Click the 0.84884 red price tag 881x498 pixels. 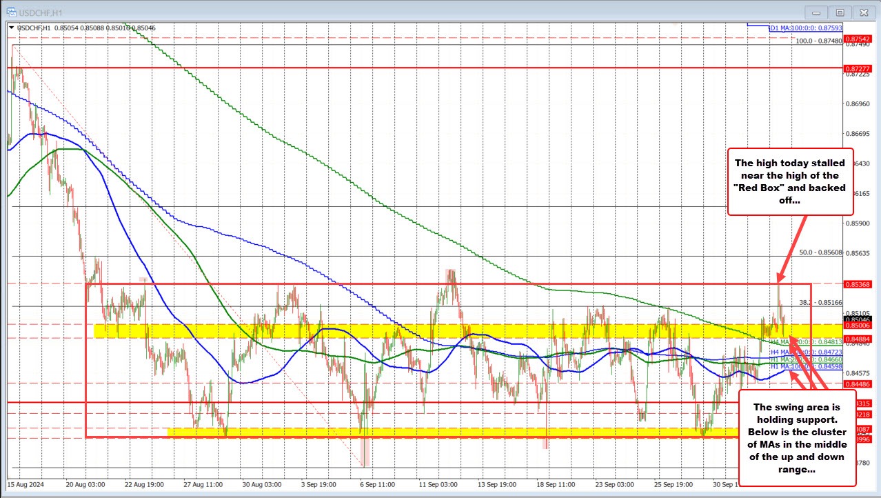[x=858, y=338]
